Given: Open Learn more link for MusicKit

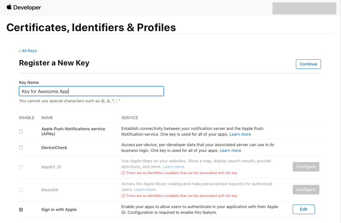Looking at the screenshot, I should [x=145, y=190].
